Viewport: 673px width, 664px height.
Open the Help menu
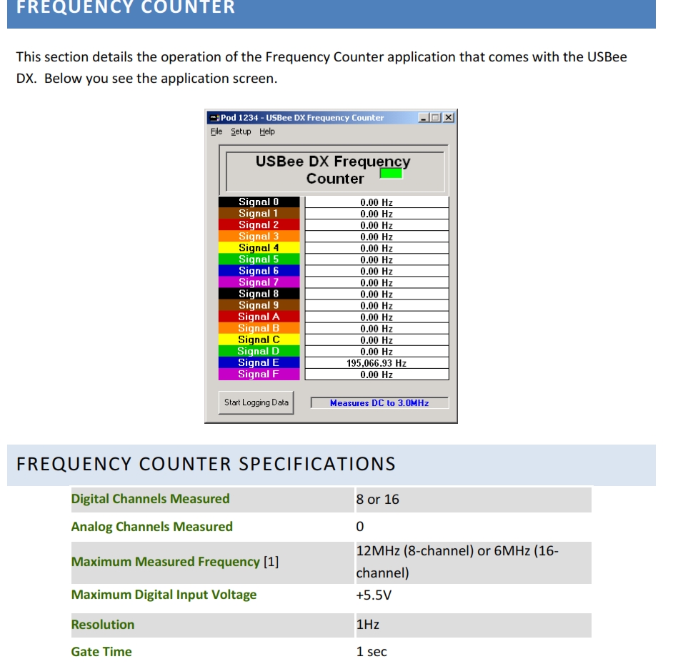267,132
